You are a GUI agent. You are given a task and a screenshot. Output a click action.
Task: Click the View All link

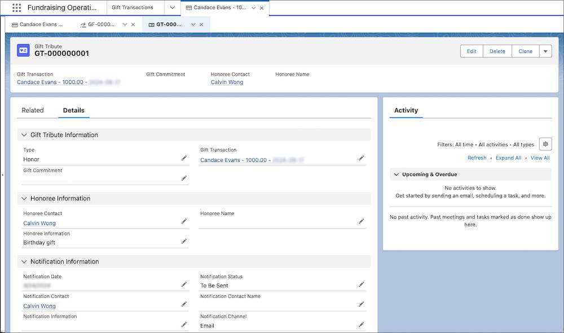[x=540, y=157]
